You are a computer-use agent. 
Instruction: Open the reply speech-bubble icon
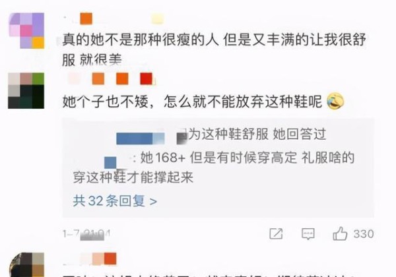308,233
